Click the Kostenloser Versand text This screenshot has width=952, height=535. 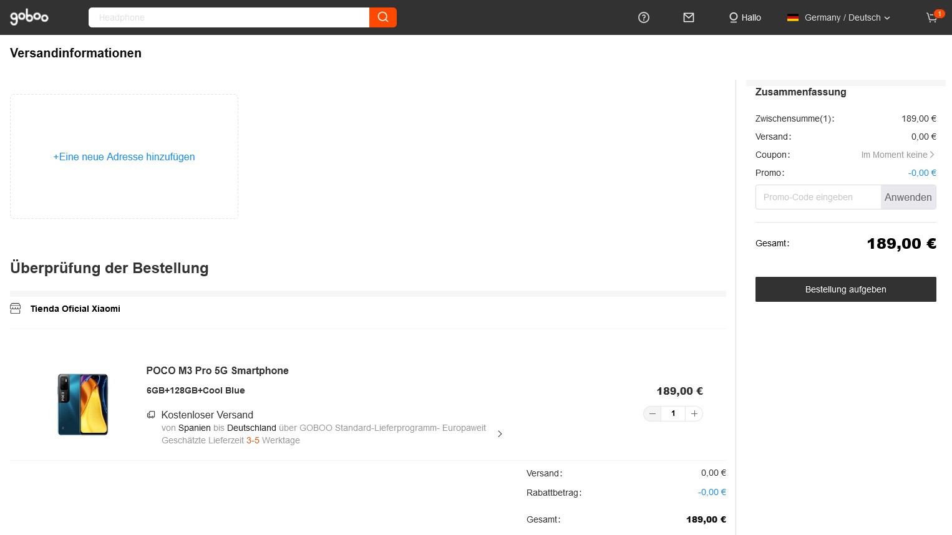tap(207, 415)
